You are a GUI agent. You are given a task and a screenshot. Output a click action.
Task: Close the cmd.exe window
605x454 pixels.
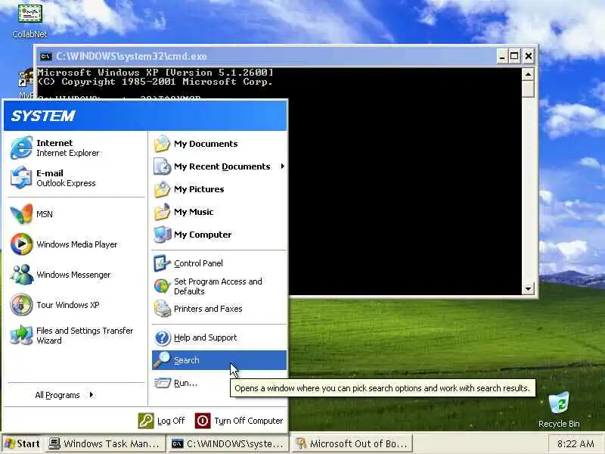(528, 56)
